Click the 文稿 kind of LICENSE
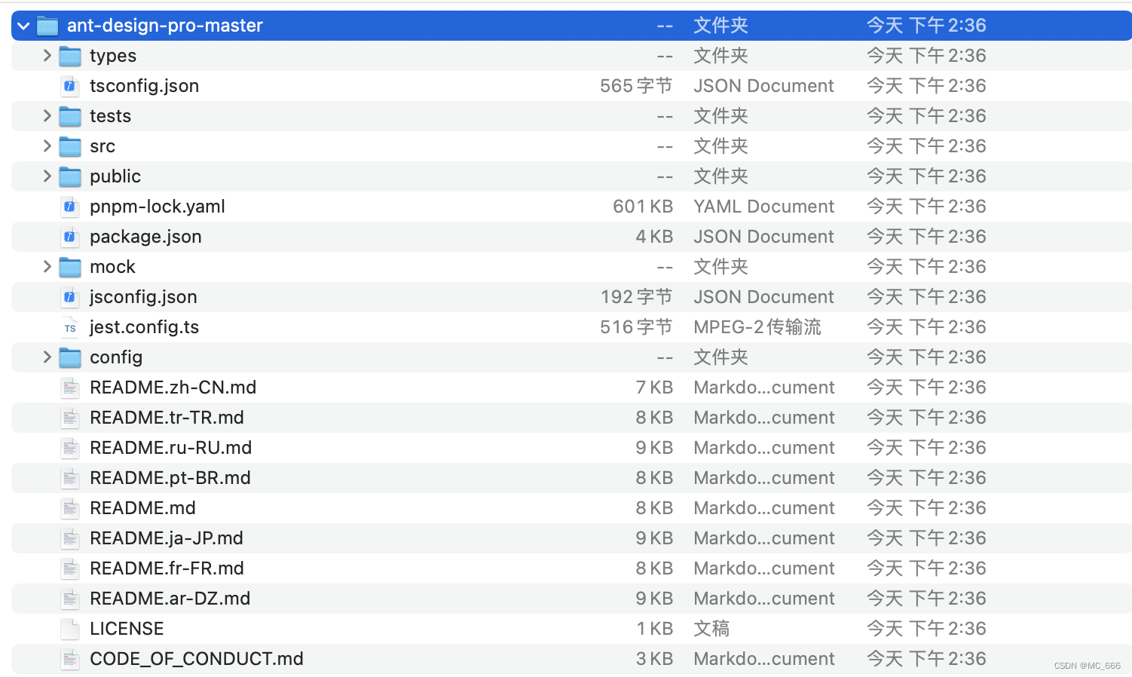Viewport: 1132px width, 677px height. [711, 629]
